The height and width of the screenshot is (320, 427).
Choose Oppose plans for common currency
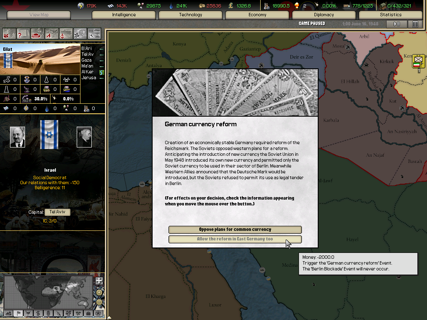(x=235, y=230)
